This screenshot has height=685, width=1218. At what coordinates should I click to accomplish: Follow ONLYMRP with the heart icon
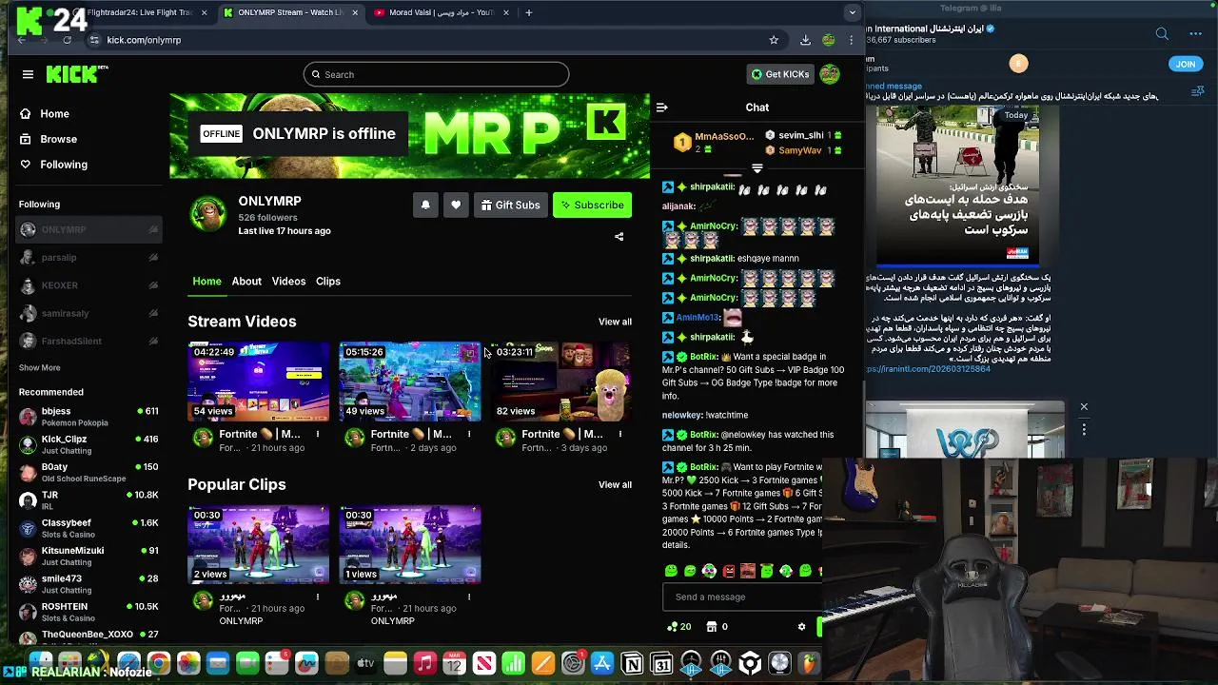point(456,205)
